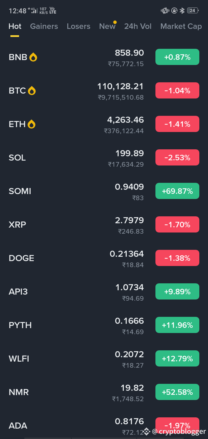
Task: Open the Market Cap tab
Action: [181, 26]
